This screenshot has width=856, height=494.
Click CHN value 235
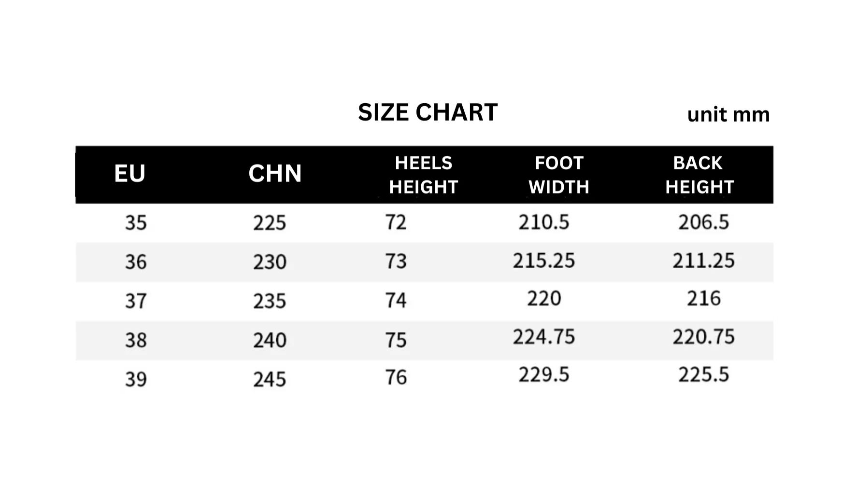point(270,301)
